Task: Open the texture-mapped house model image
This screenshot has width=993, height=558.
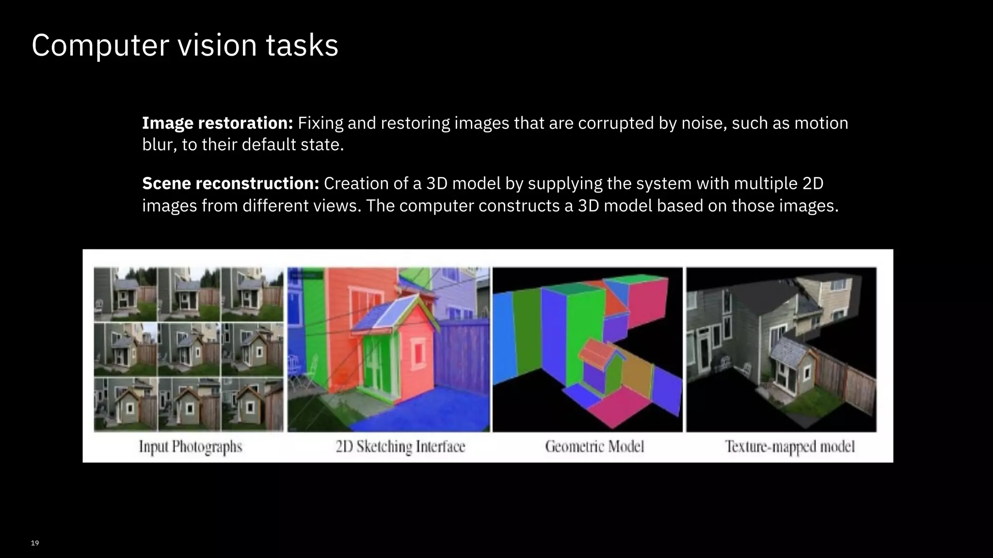Action: [x=782, y=349]
